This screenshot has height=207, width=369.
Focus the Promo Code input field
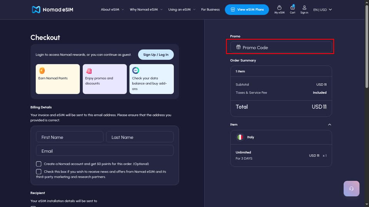(281, 47)
